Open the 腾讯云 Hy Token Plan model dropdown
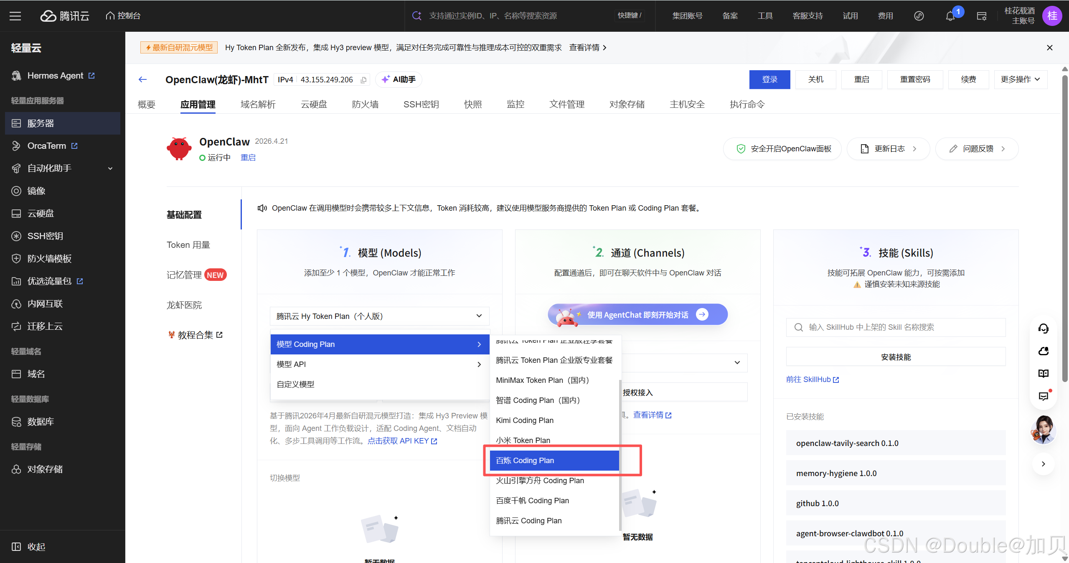This screenshot has height=563, width=1069. click(x=379, y=316)
